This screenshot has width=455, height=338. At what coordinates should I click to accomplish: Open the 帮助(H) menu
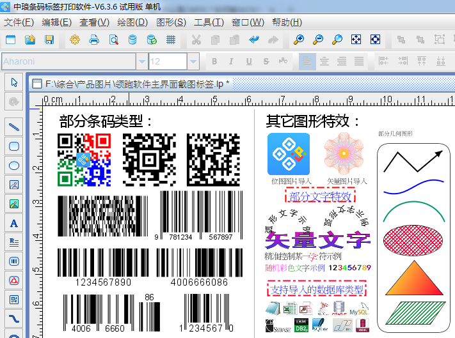coord(287,22)
